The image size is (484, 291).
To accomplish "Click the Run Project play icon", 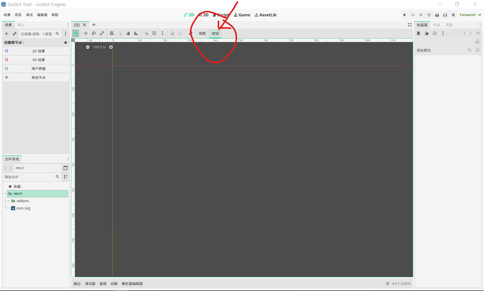I will [x=405, y=15].
